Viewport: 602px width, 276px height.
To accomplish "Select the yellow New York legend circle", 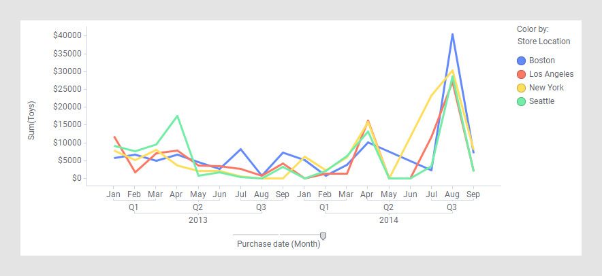I will click(x=522, y=88).
